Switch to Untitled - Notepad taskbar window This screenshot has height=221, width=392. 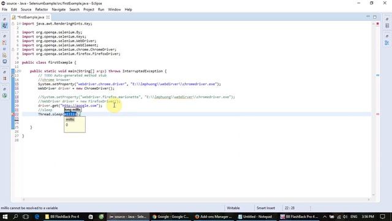click(x=256, y=217)
